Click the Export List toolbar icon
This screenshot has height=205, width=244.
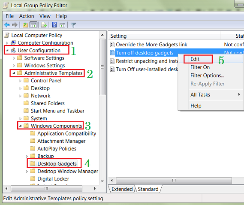point(44,25)
